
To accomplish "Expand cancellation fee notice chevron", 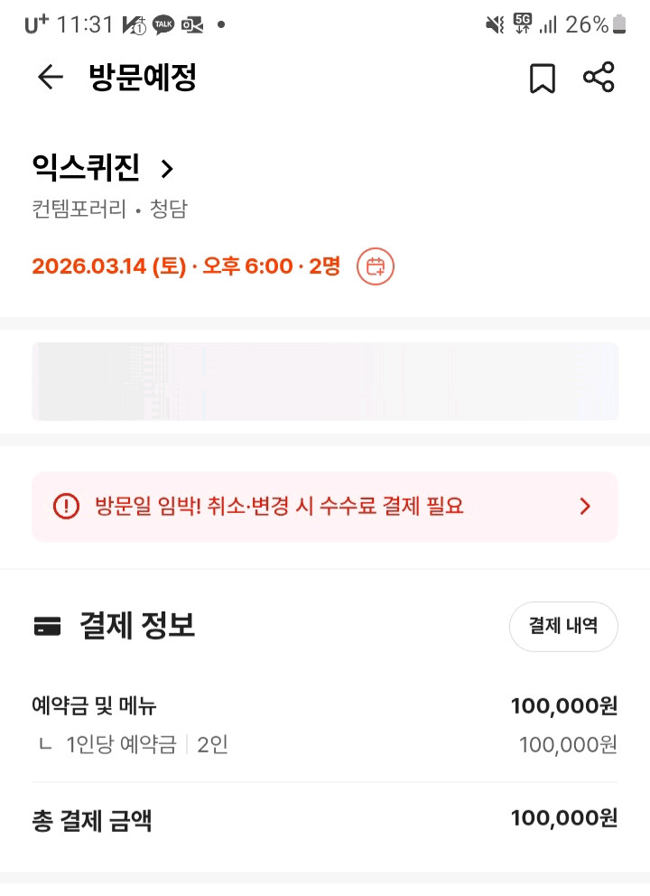I will pyautogui.click(x=585, y=506).
